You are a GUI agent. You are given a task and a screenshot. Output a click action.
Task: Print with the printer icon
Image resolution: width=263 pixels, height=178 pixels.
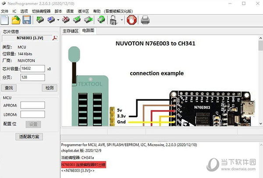pos(145,20)
